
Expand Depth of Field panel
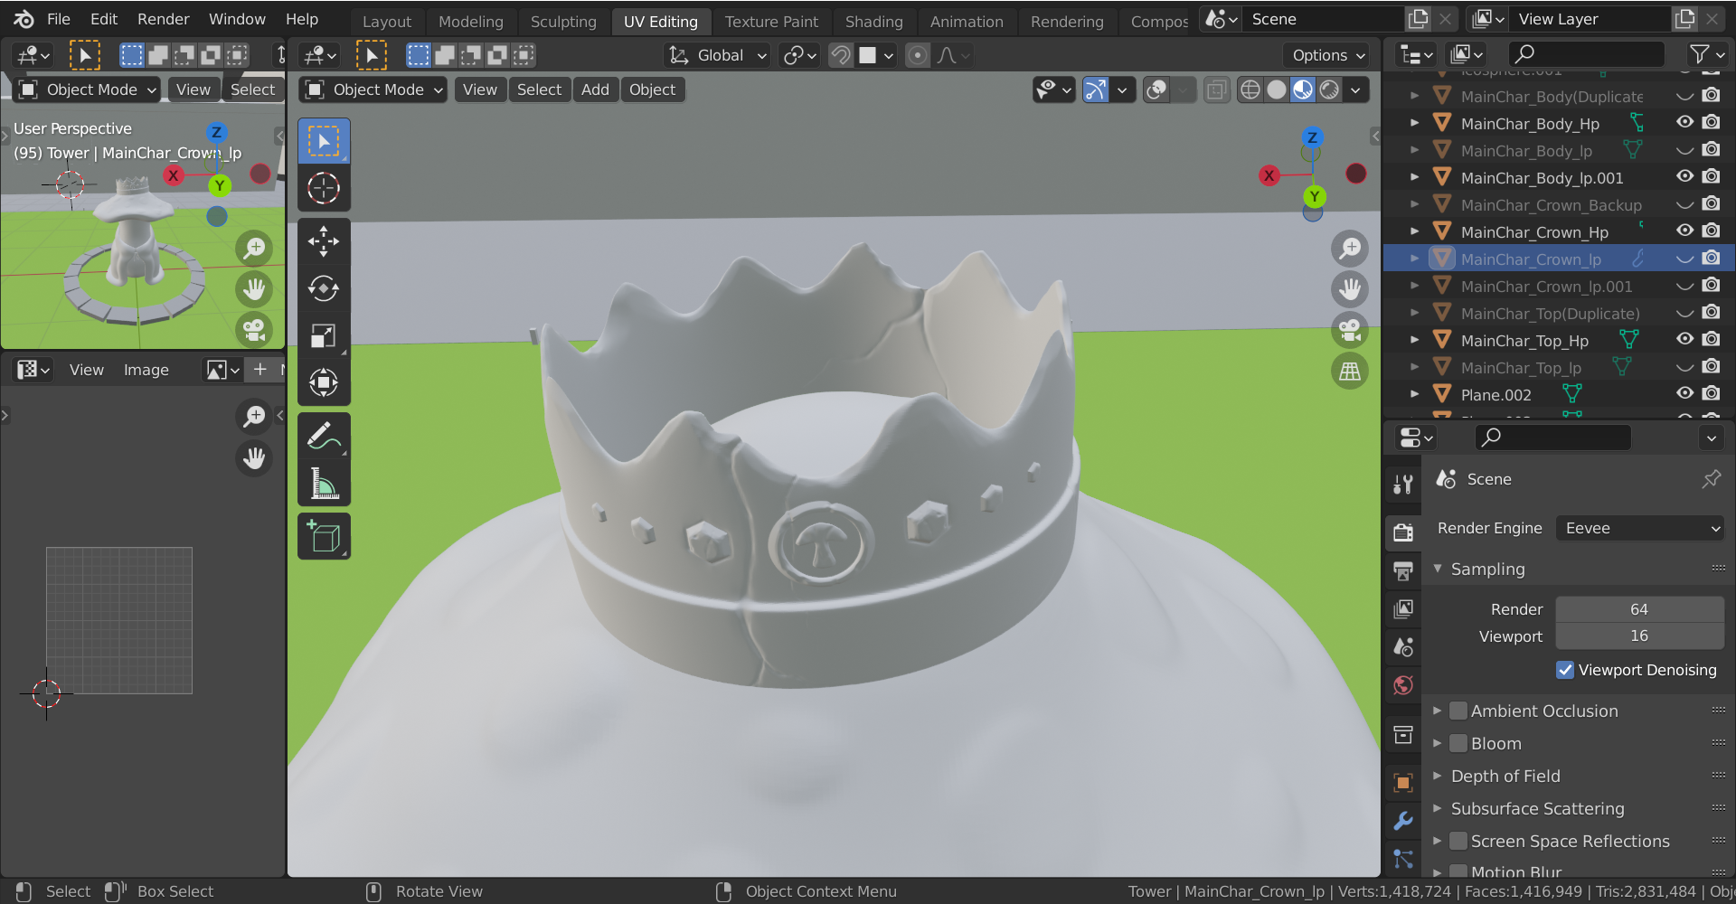(1438, 776)
